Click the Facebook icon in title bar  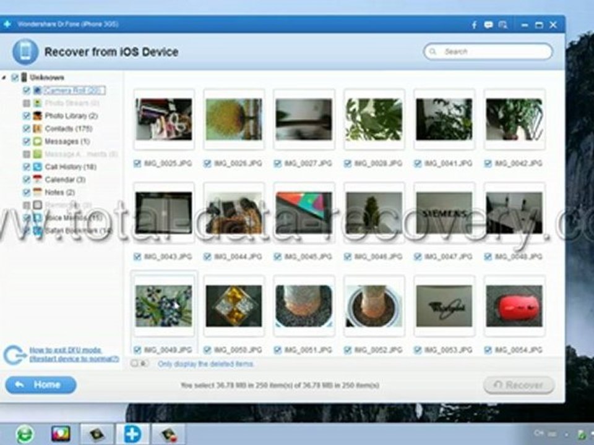coord(474,25)
